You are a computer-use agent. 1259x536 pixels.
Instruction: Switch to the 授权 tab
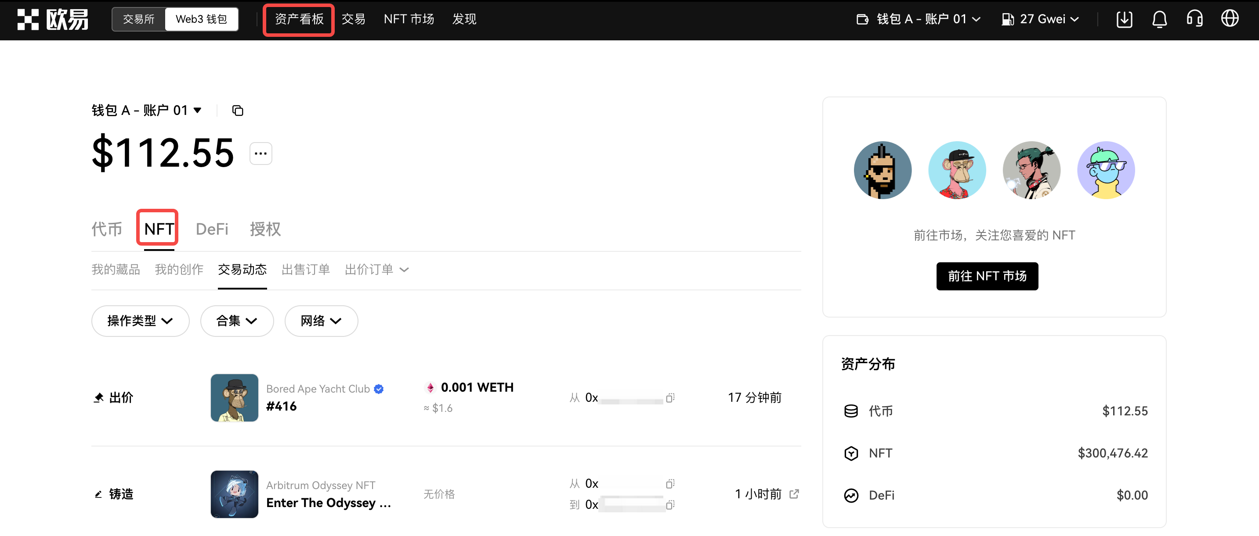pyautogui.click(x=265, y=229)
